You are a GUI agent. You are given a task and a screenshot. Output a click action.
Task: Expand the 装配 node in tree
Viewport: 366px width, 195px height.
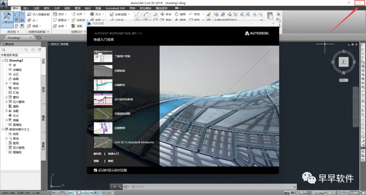[x=6, y=111]
